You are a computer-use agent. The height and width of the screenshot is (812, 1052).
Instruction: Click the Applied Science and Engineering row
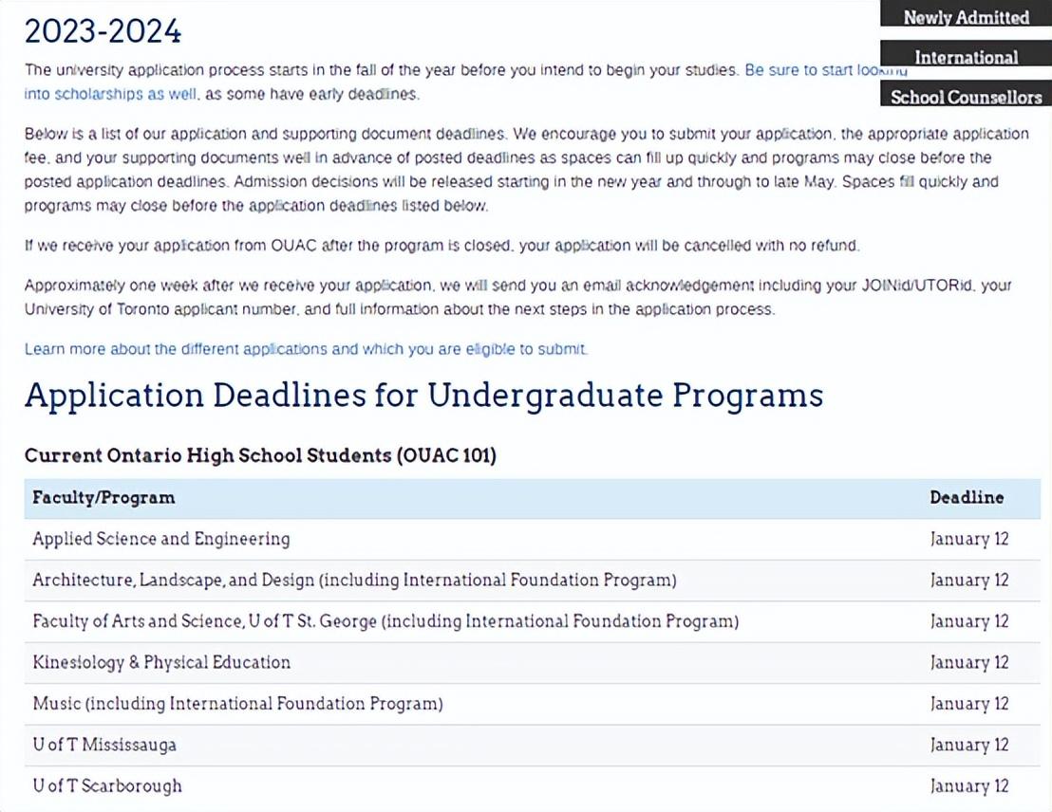[x=161, y=539]
